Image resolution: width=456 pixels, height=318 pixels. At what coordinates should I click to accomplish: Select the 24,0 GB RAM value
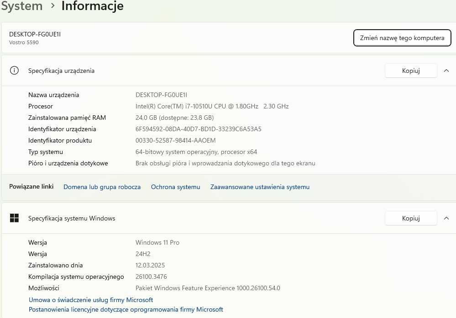(x=174, y=118)
